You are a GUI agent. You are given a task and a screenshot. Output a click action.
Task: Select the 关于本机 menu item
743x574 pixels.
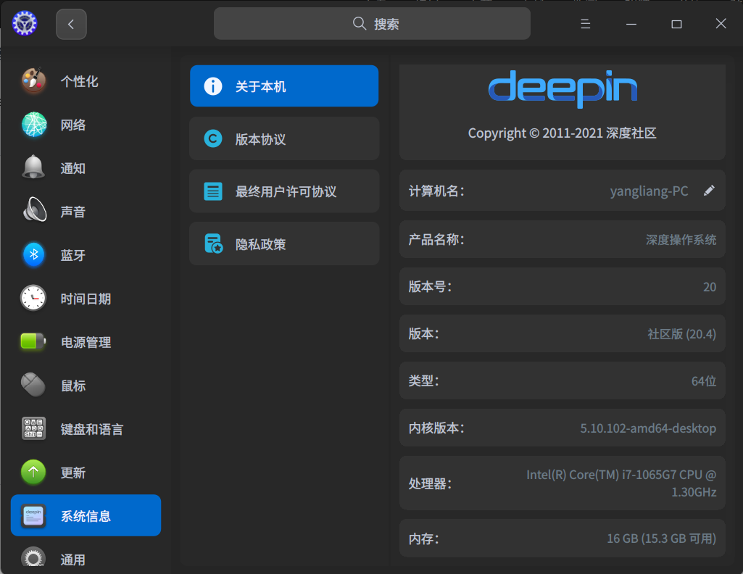coord(284,86)
